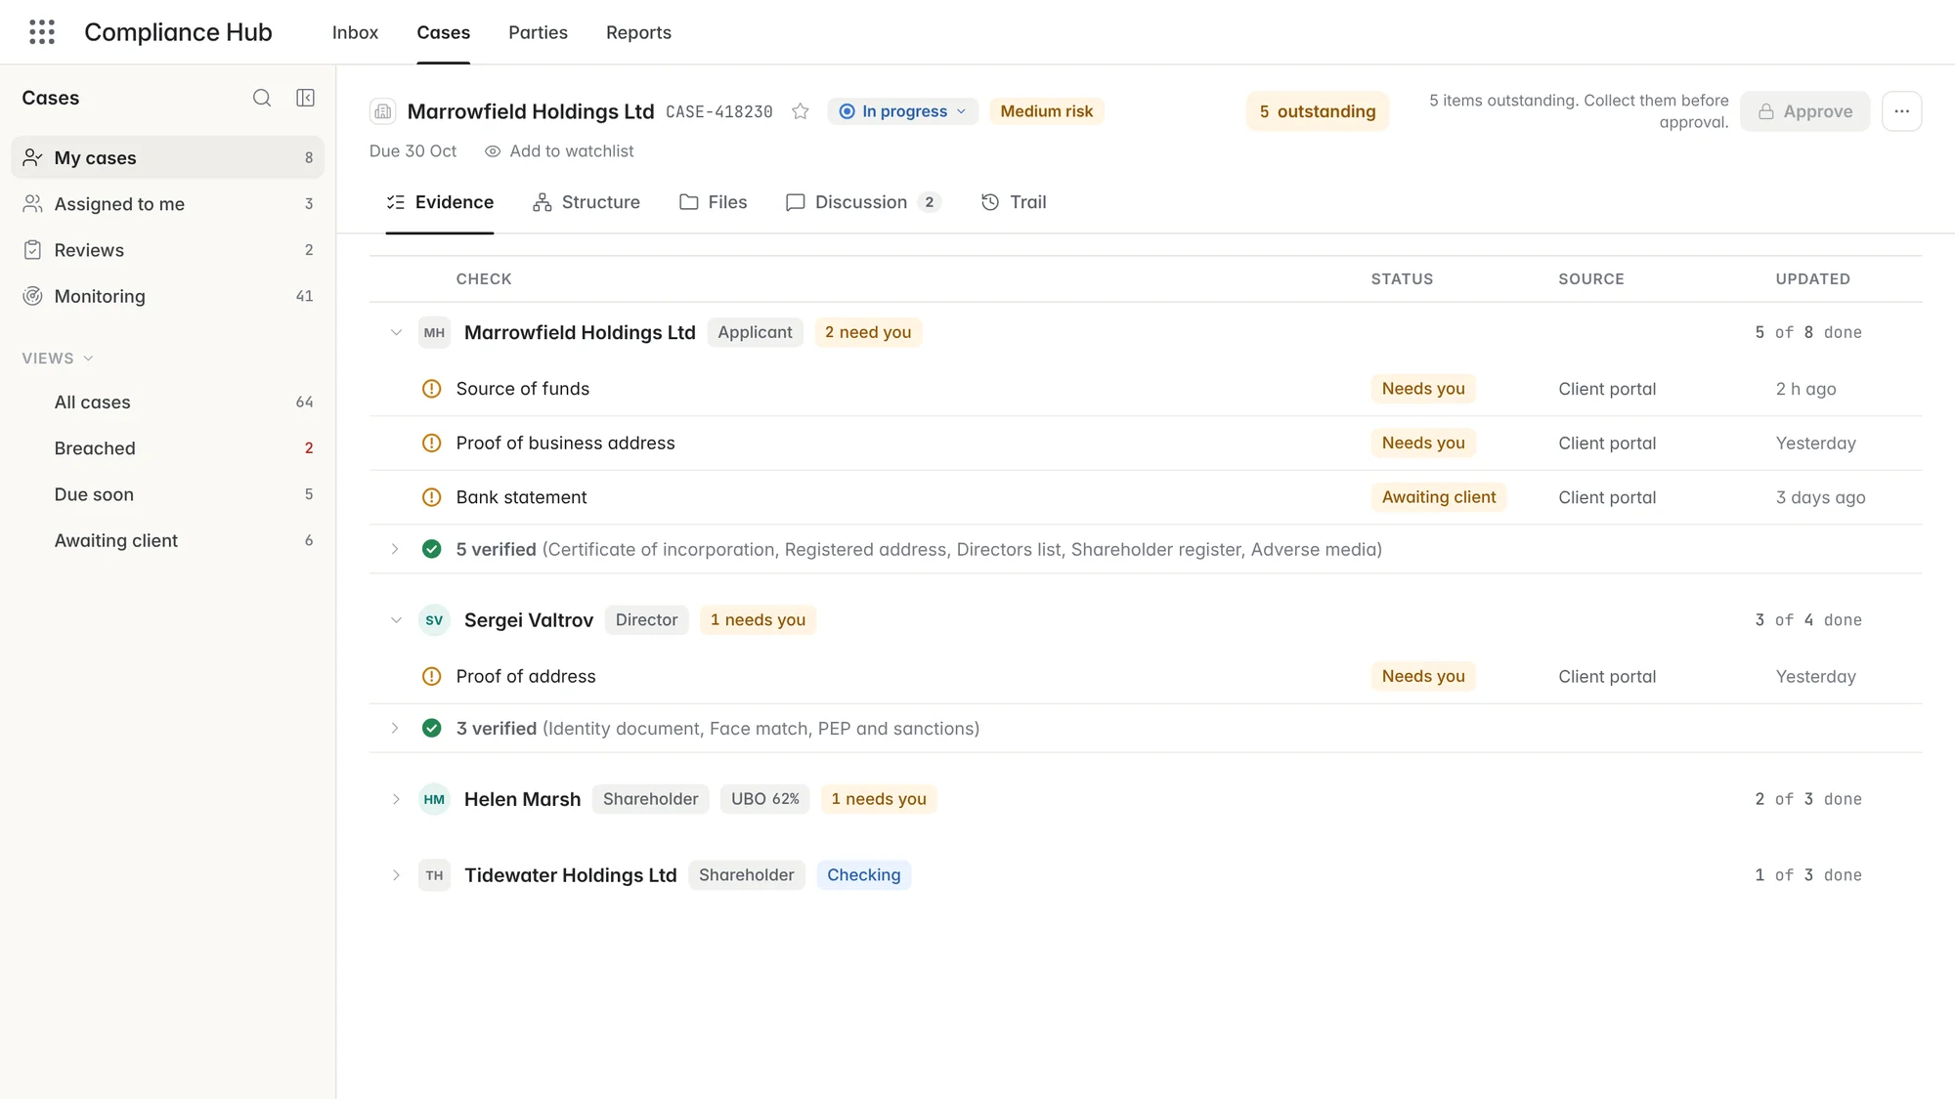This screenshot has height=1099, width=1955.
Task: Open the Reports nav item
Action: point(638,32)
